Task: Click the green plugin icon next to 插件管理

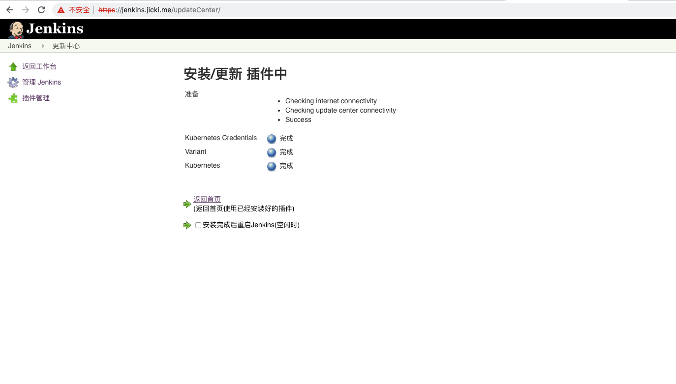Action: (12, 97)
